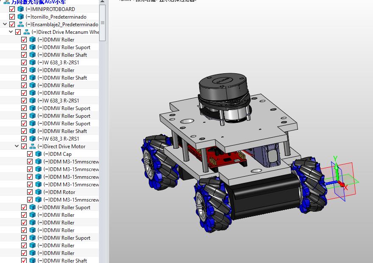Viewport: 373px width, 263px height.
Task: Click cube icon of DDM M3-15mmscrew below DDM Rotor
Action: coord(39,199)
